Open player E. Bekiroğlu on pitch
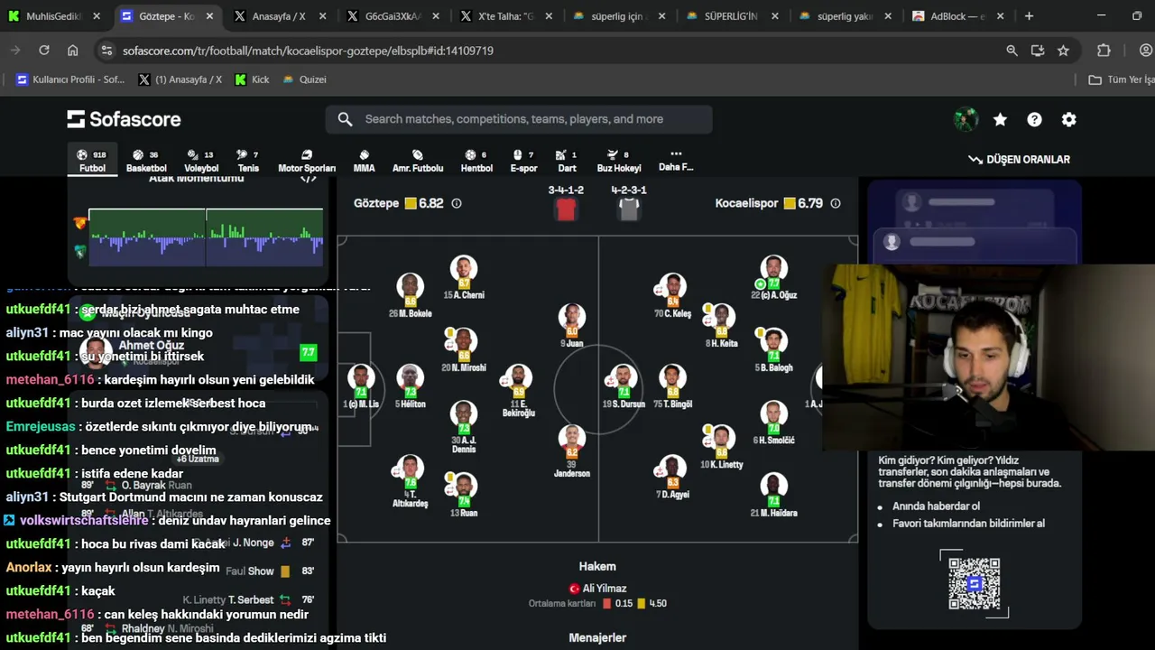This screenshot has height=650, width=1155. [x=518, y=390]
